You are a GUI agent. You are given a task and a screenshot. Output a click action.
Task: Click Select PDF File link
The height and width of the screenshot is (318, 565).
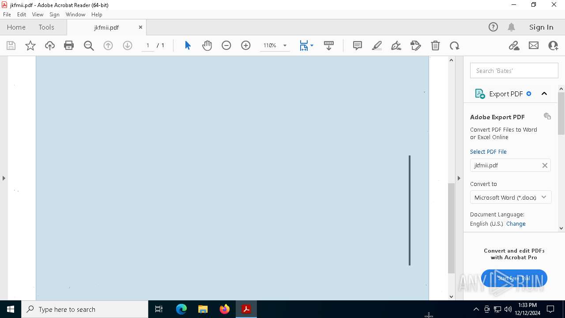point(488,151)
